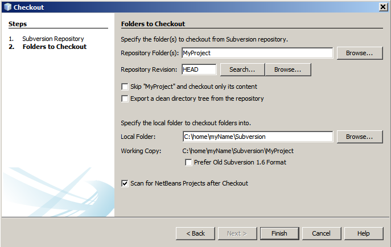Go back with the Back button

click(195, 233)
